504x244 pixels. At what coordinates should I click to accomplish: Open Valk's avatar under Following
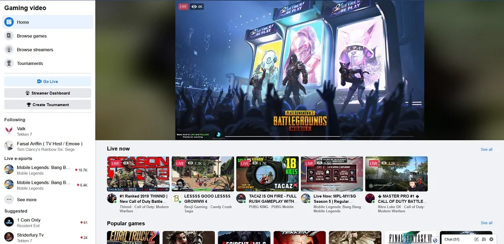point(9,131)
